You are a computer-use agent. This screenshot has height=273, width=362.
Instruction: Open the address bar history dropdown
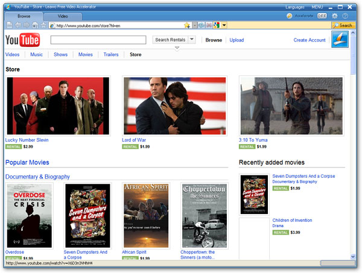pyautogui.click(x=195, y=25)
